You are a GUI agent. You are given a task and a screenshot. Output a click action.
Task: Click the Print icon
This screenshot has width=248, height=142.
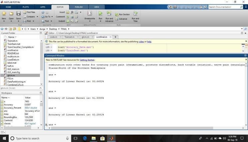(x=25, y=21)
